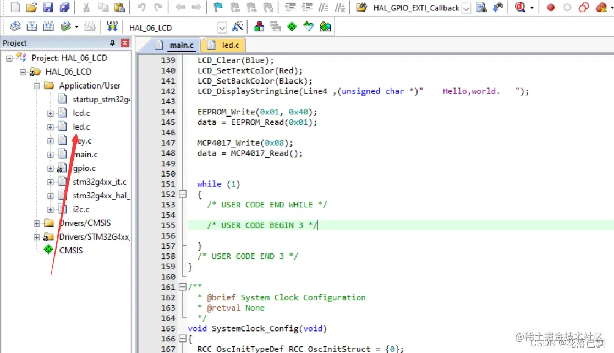Select the startup_stm32g4 file
The width and height of the screenshot is (614, 353).
pyautogui.click(x=101, y=100)
